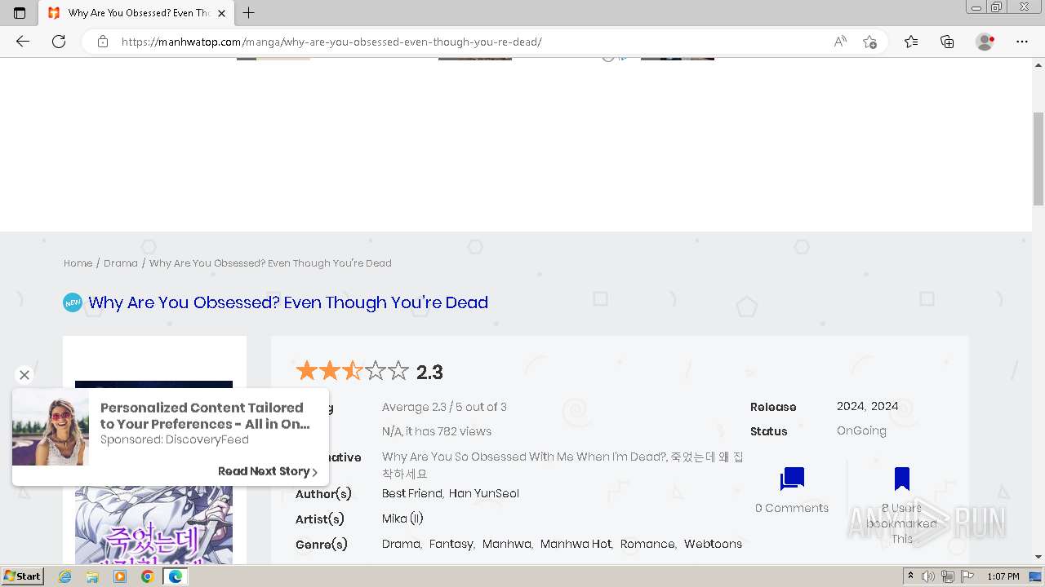Open Romance genre link

coord(647,544)
